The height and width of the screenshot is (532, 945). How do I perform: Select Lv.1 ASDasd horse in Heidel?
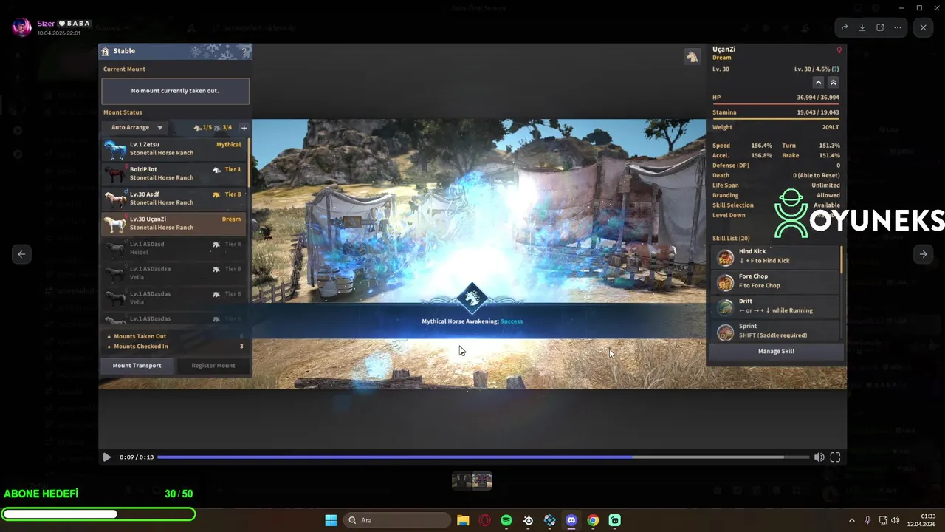tap(174, 248)
